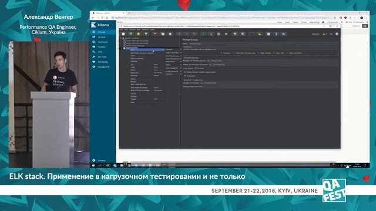This screenshot has width=376, height=211.
Task: Expand the Post Processors submenu
Action: (x=173, y=59)
